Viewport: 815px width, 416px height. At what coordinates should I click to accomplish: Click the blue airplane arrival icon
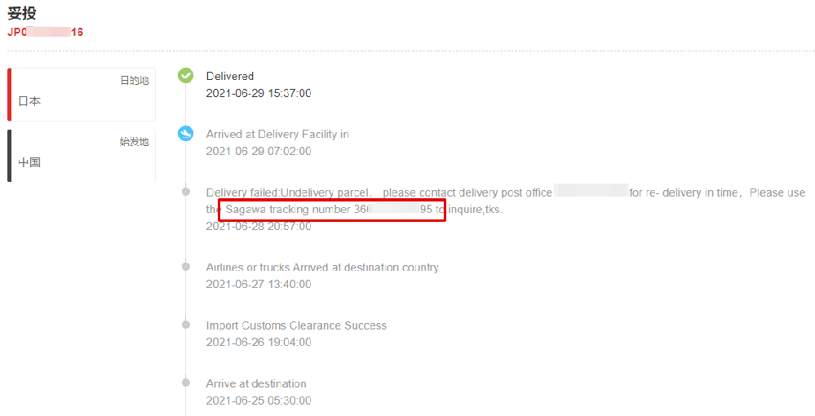pyautogui.click(x=185, y=133)
